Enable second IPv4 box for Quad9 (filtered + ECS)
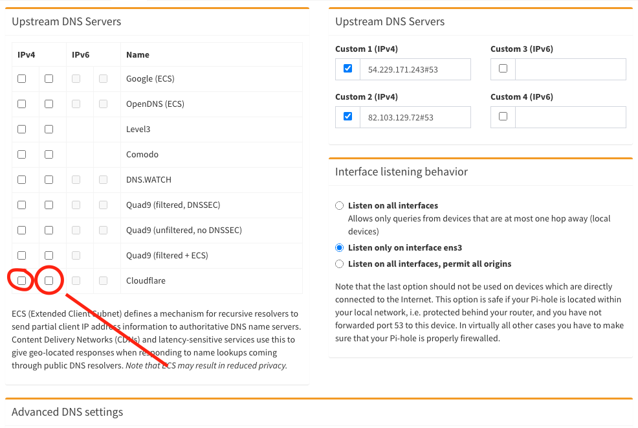The image size is (638, 428). 49,255
